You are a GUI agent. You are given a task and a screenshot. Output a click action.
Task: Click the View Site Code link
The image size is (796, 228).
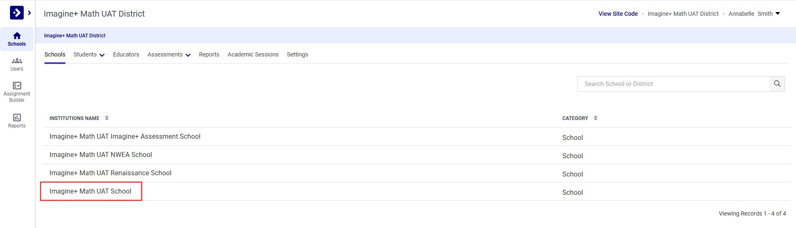pyautogui.click(x=618, y=14)
